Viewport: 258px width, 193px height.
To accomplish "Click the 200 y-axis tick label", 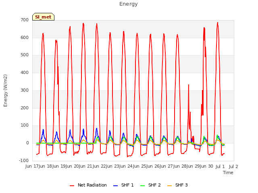I will pos(25,108).
